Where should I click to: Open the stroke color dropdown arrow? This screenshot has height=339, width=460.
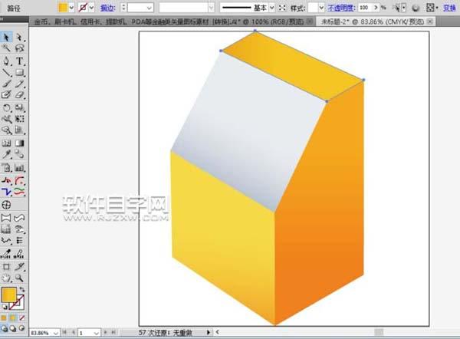point(92,8)
